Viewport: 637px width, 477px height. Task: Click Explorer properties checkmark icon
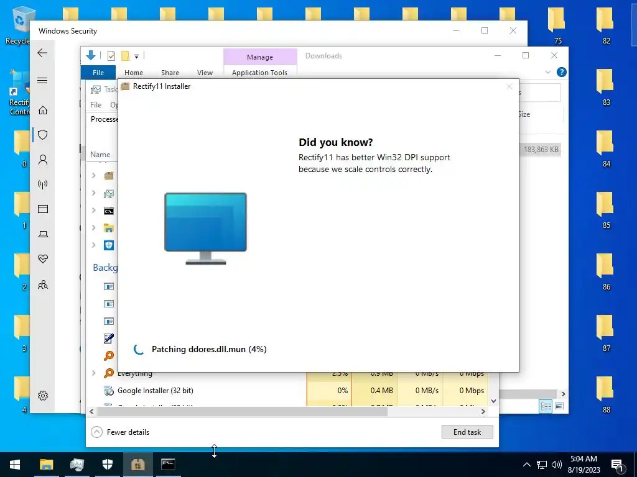coord(111,56)
